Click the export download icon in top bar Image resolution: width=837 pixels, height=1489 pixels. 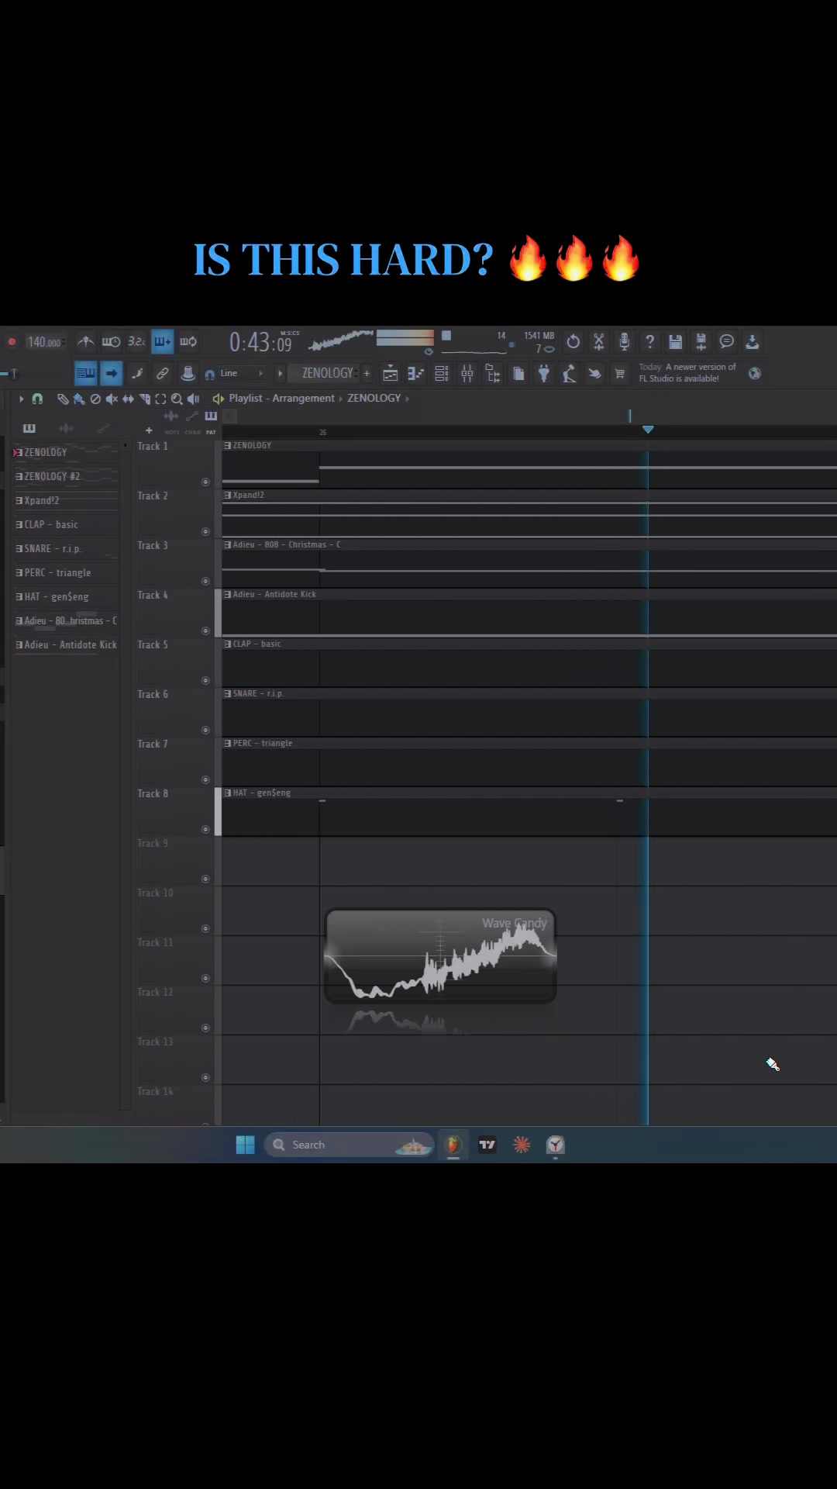pos(752,341)
